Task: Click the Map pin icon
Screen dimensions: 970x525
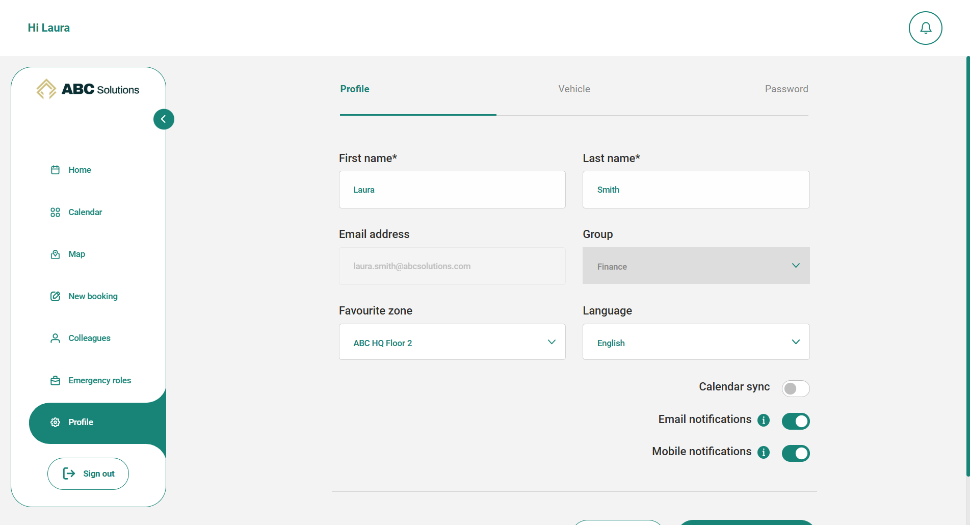Action: [x=56, y=254]
